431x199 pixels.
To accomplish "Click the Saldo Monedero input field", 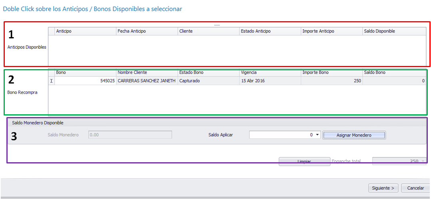I will pos(130,135).
